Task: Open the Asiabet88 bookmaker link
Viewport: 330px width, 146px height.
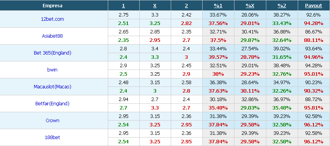Action: (53, 36)
